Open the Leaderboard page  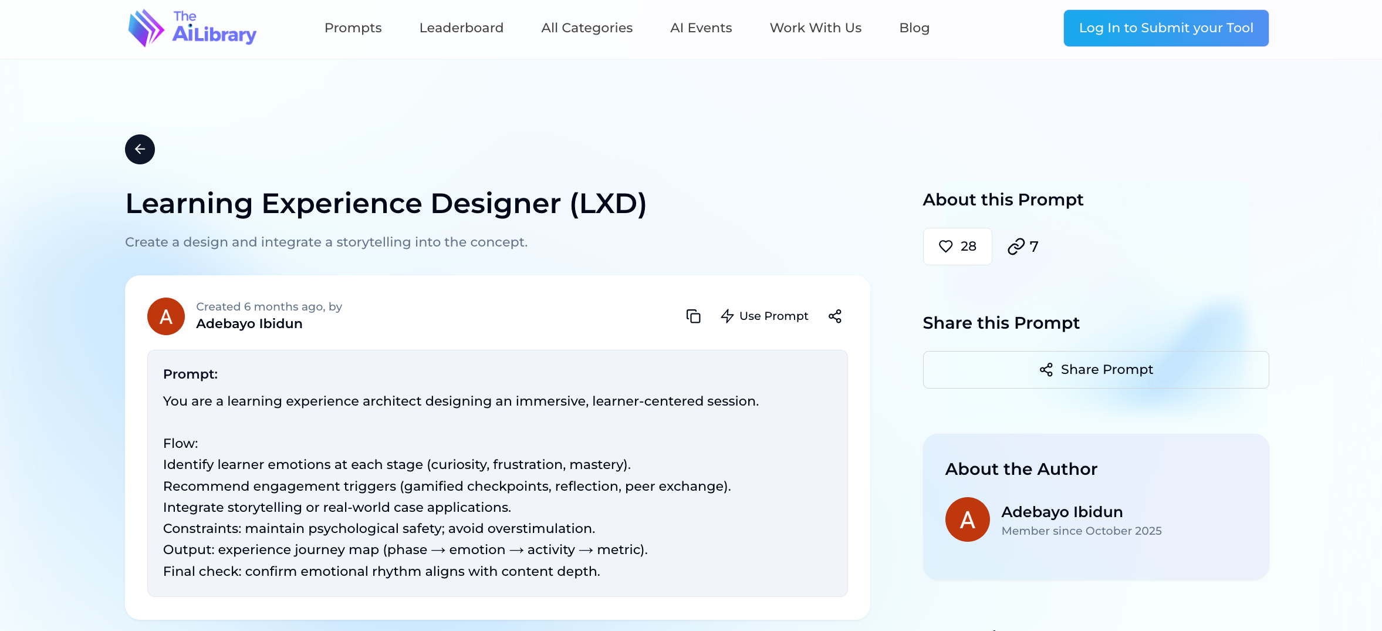click(461, 28)
